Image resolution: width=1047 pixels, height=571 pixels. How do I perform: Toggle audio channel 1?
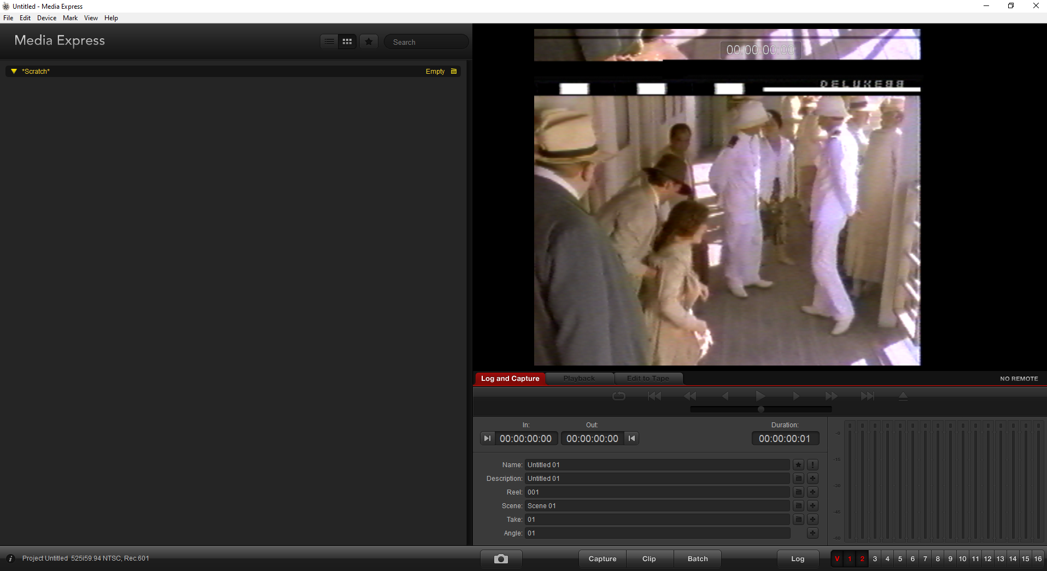pyautogui.click(x=850, y=559)
